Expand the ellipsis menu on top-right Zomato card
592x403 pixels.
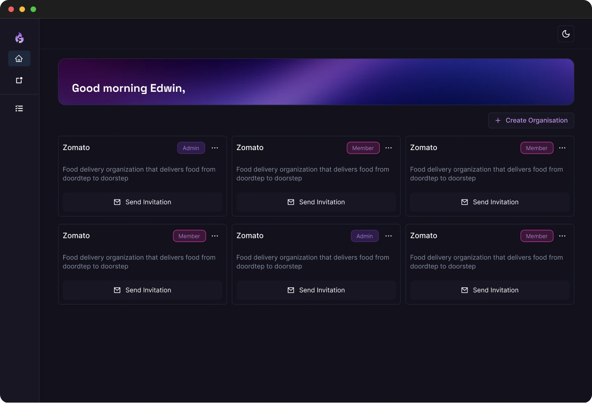pos(562,148)
